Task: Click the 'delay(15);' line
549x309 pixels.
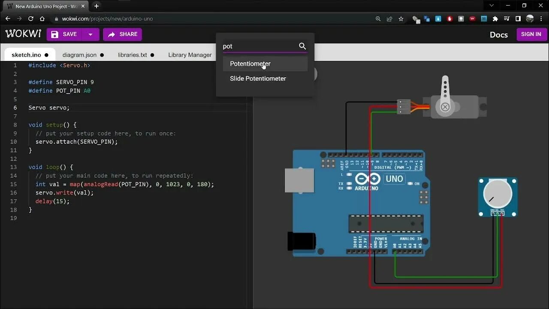Action: [x=52, y=201]
